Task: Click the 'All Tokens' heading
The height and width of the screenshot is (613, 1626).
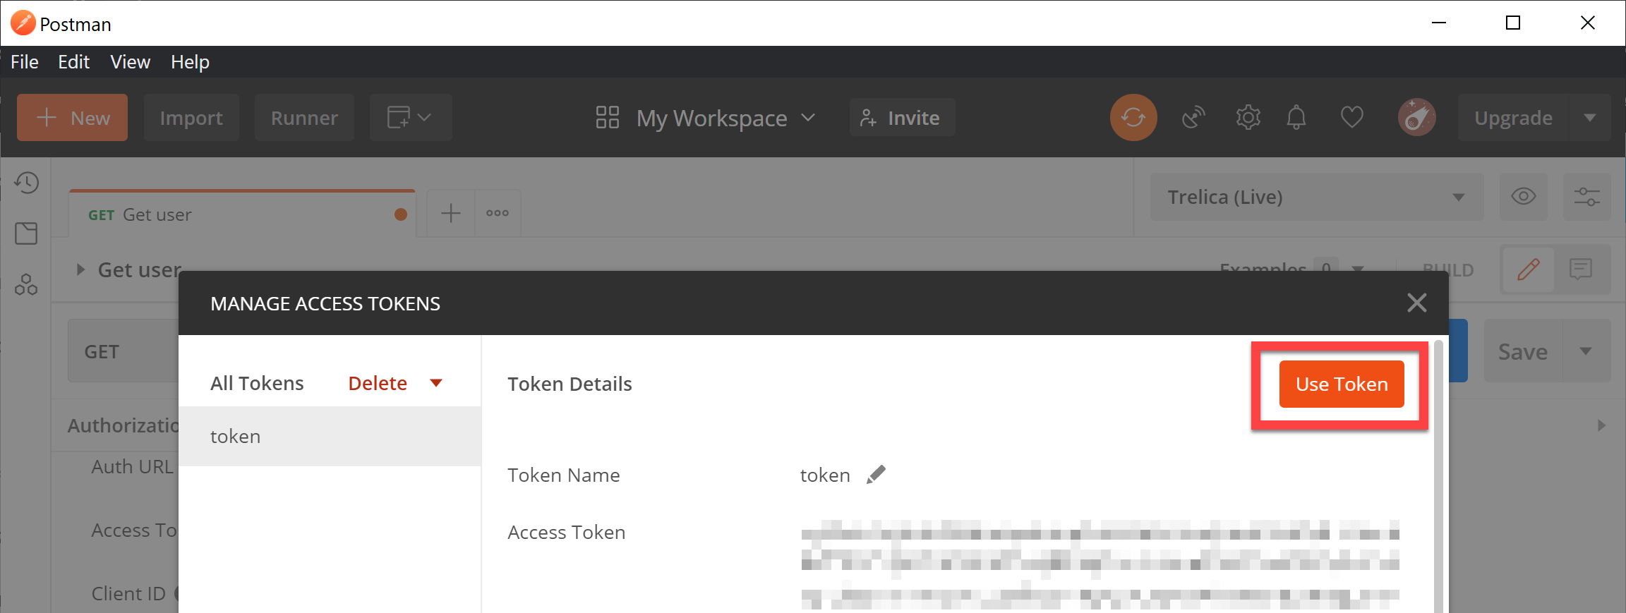Action: [x=257, y=383]
